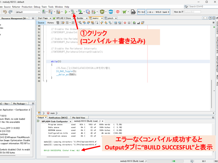Screen dimensions: 218x163
Task: Select the History view button in editor
Action: [51, 23]
